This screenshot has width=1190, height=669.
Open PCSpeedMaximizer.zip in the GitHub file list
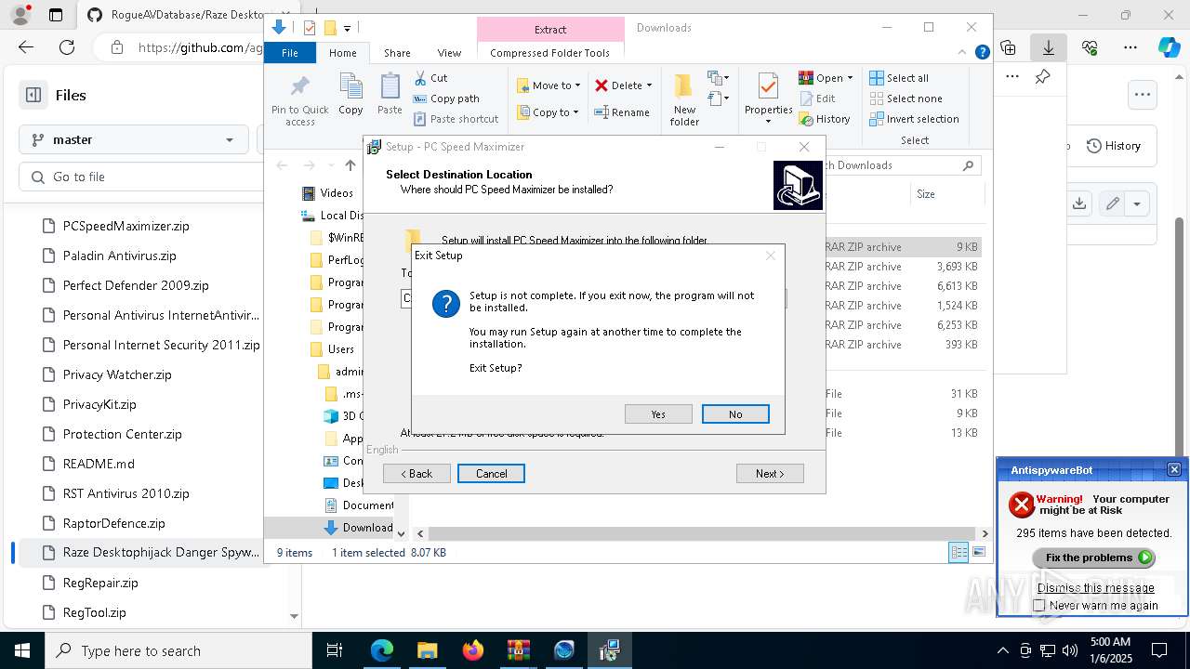click(126, 226)
